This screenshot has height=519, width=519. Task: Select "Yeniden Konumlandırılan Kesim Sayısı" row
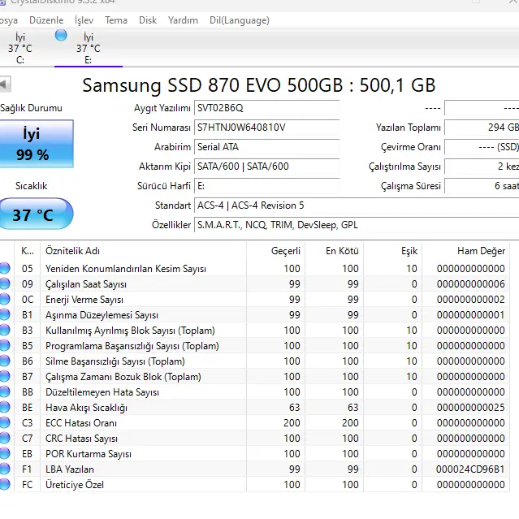pyautogui.click(x=254, y=269)
